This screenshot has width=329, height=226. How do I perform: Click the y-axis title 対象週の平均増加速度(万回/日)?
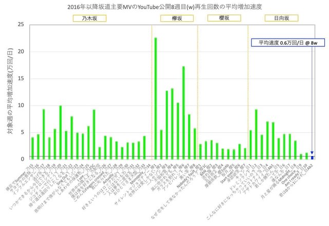coord(10,91)
